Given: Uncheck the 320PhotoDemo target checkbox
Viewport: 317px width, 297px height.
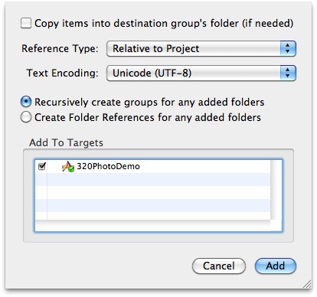Looking at the screenshot, I should (x=42, y=166).
